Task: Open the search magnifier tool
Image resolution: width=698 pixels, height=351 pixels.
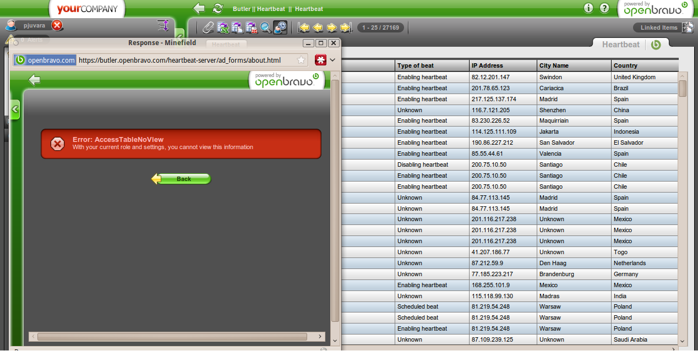Action: tap(266, 27)
